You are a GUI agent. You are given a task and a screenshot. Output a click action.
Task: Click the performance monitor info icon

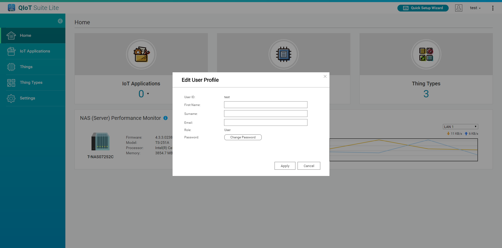point(166,118)
